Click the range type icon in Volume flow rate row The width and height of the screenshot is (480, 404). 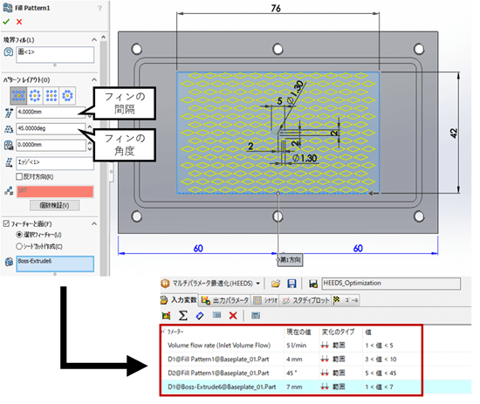click(325, 346)
